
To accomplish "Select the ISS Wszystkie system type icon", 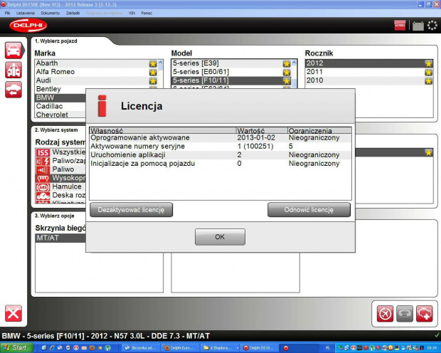I will [43, 152].
